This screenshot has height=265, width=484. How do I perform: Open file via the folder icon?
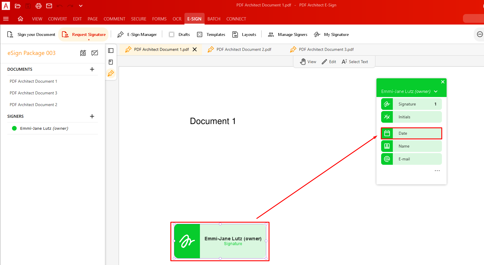pyautogui.click(x=18, y=6)
